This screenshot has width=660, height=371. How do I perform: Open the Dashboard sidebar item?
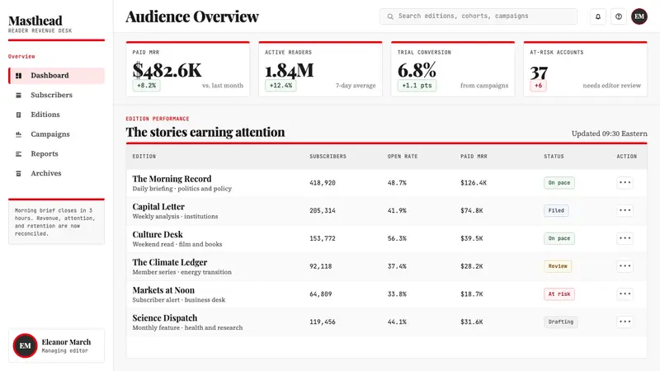coord(56,76)
